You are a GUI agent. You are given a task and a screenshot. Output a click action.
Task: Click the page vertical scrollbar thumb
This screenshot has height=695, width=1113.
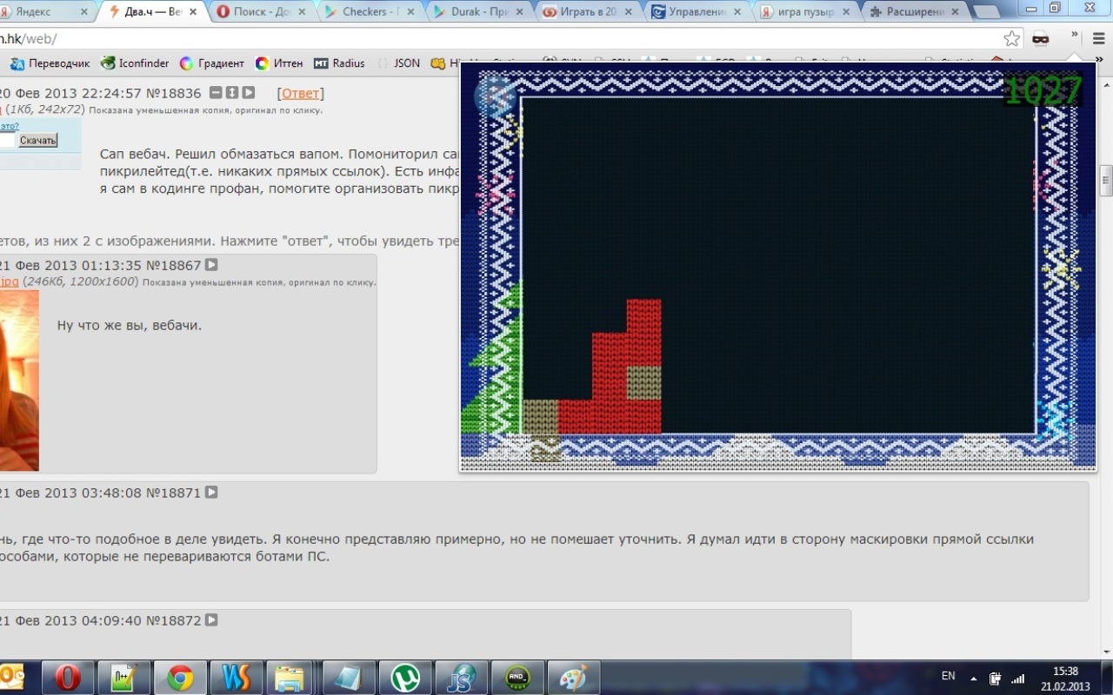pos(1106,180)
